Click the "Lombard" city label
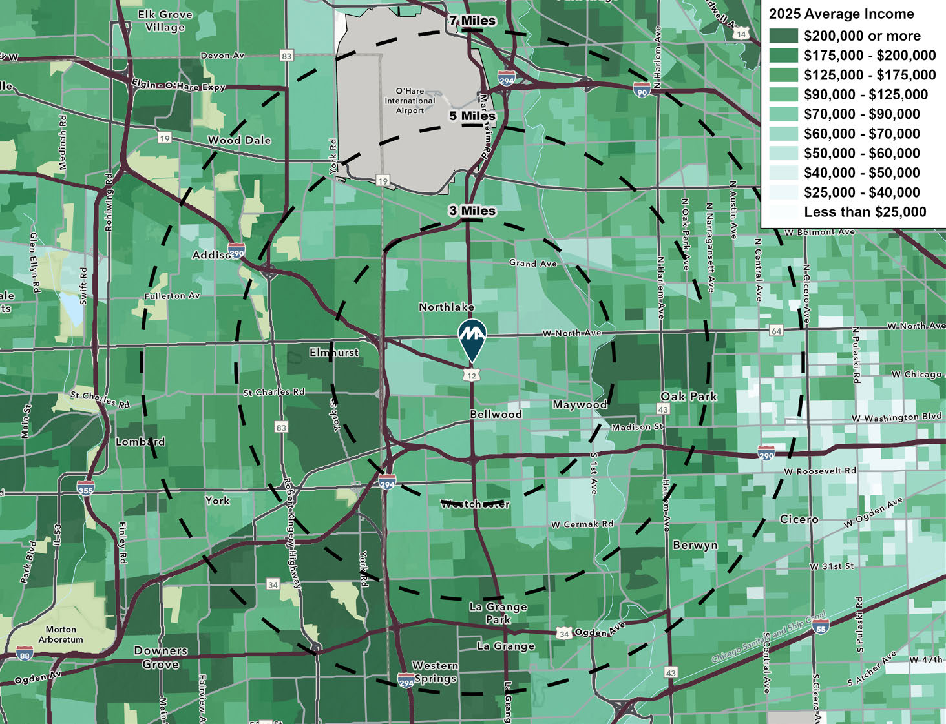 140,442
